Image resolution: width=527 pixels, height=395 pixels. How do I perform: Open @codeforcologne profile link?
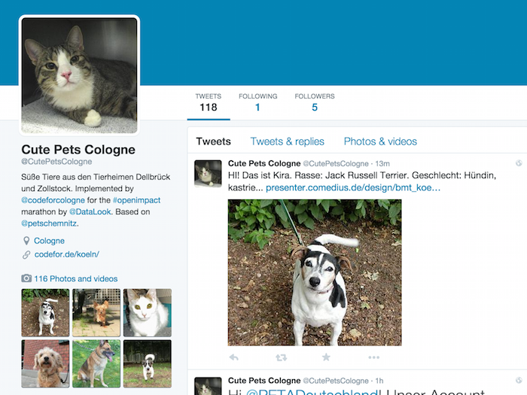pos(53,200)
